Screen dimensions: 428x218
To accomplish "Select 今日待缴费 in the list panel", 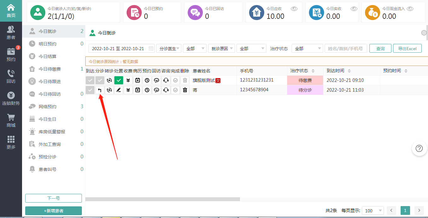I will pos(54,69).
